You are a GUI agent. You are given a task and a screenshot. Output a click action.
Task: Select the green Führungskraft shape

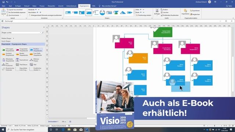[8, 50]
